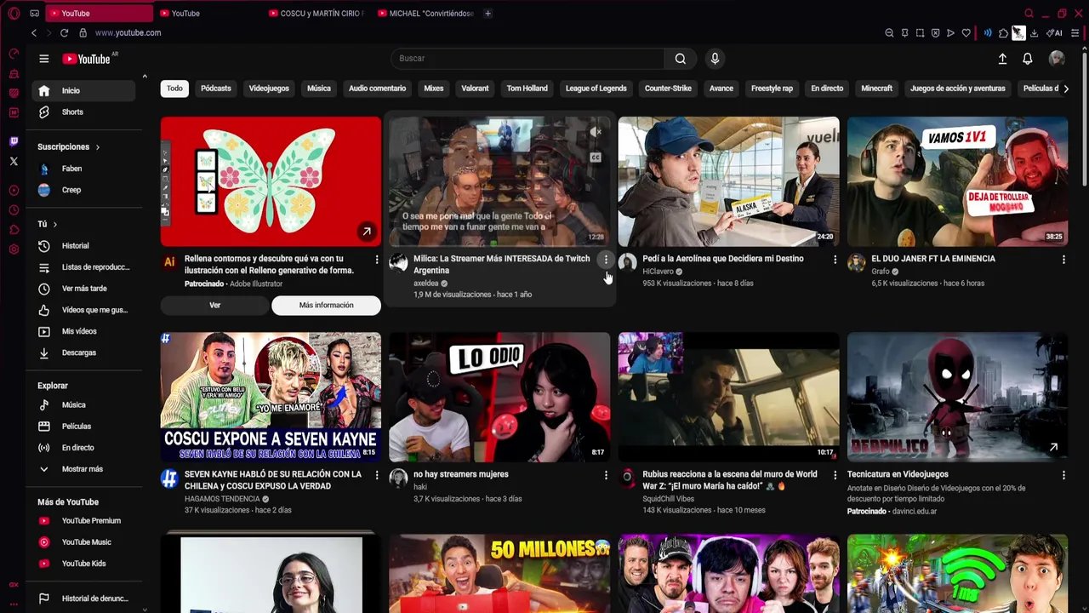Open the Rubius World War Z thumbnail

[728, 397]
